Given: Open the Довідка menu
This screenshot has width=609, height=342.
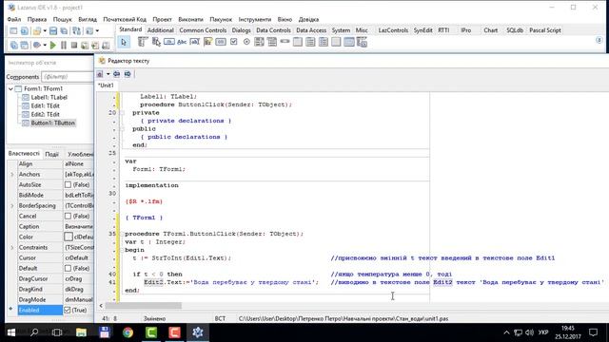Looking at the screenshot, I should 308,19.
